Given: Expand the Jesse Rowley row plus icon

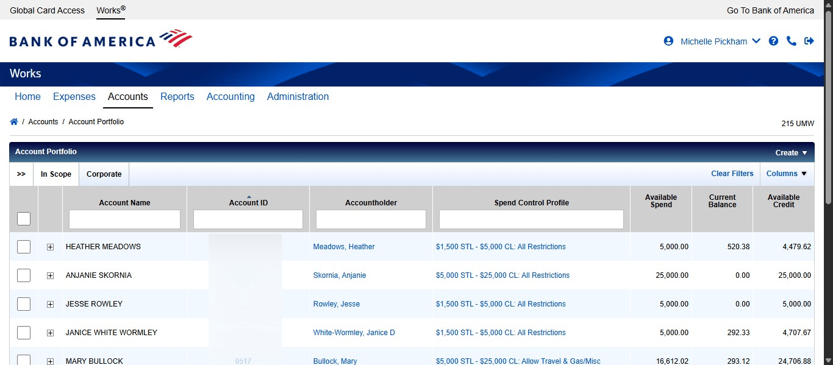Looking at the screenshot, I should [x=51, y=304].
